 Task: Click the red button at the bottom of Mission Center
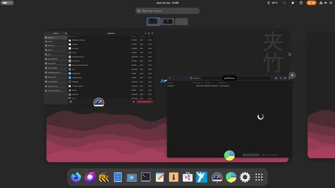point(144,102)
